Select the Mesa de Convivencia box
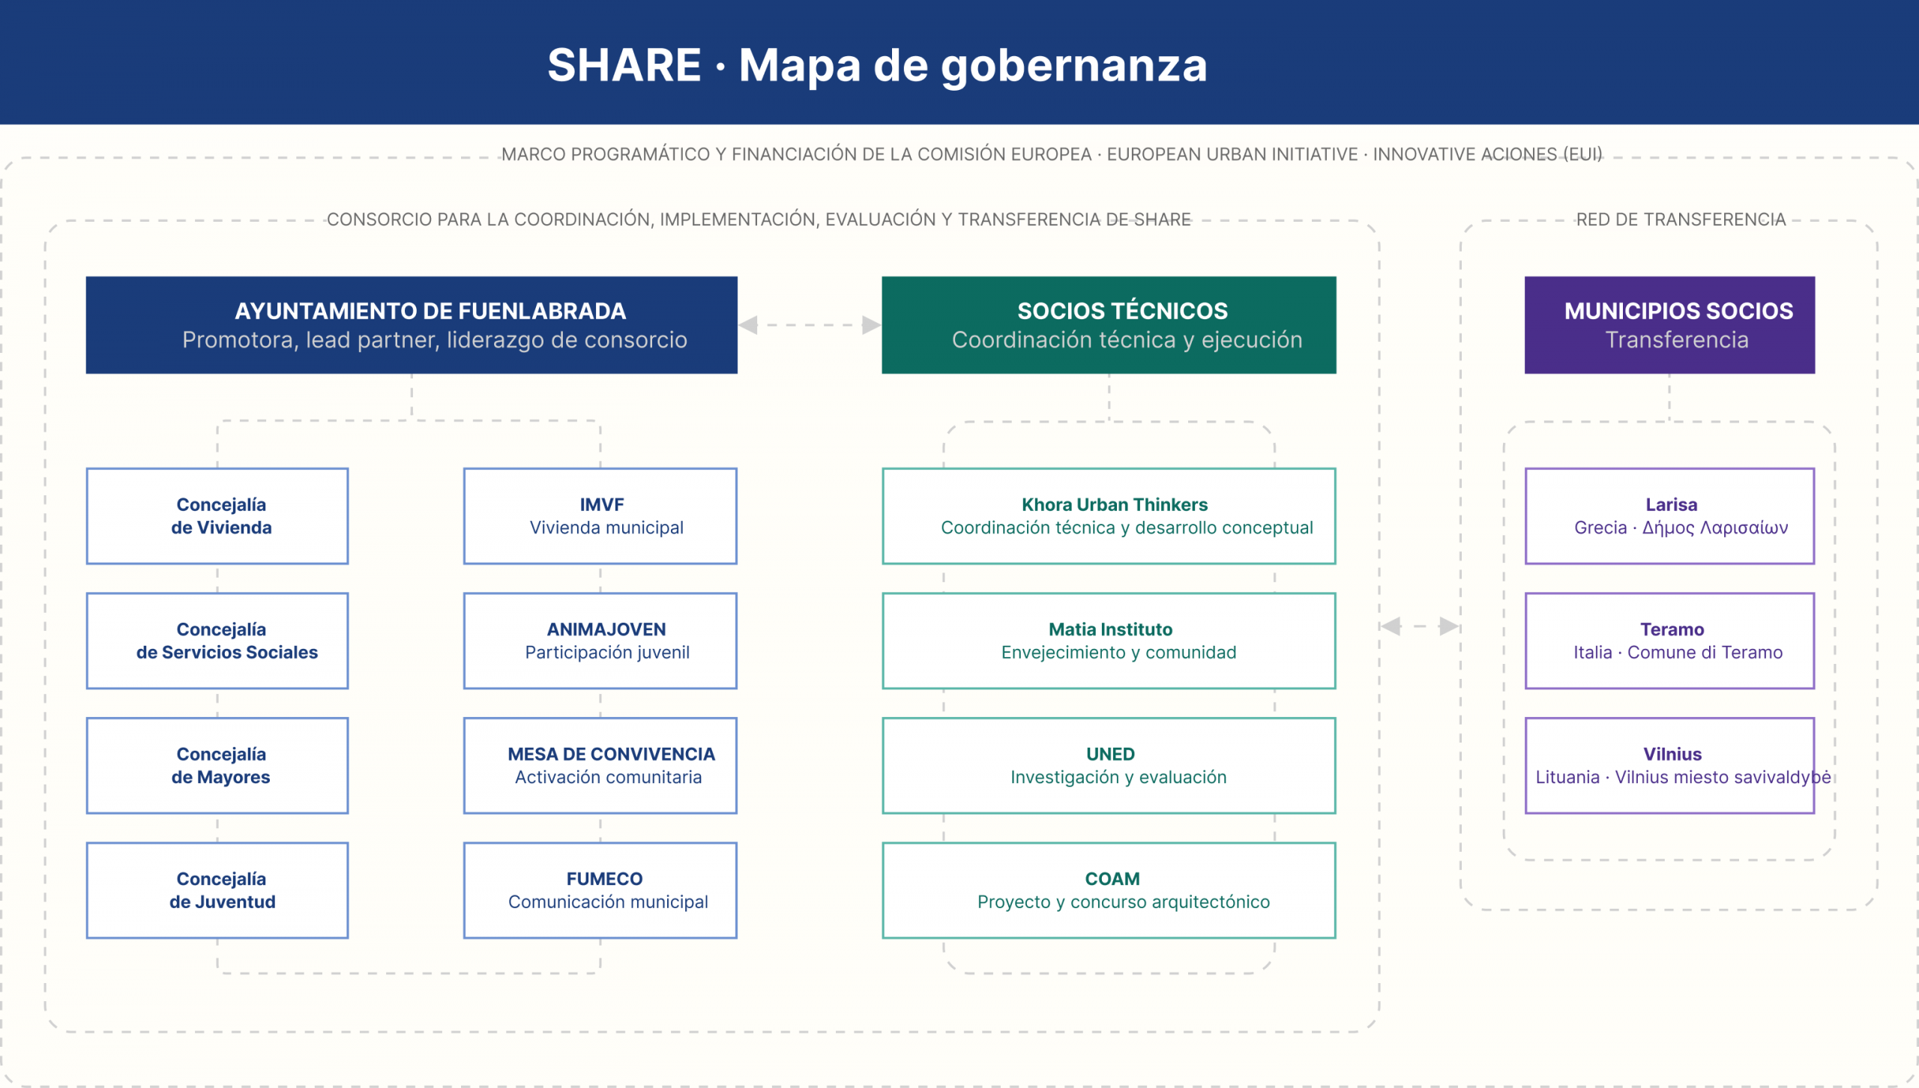1919x1088 pixels. click(x=600, y=765)
